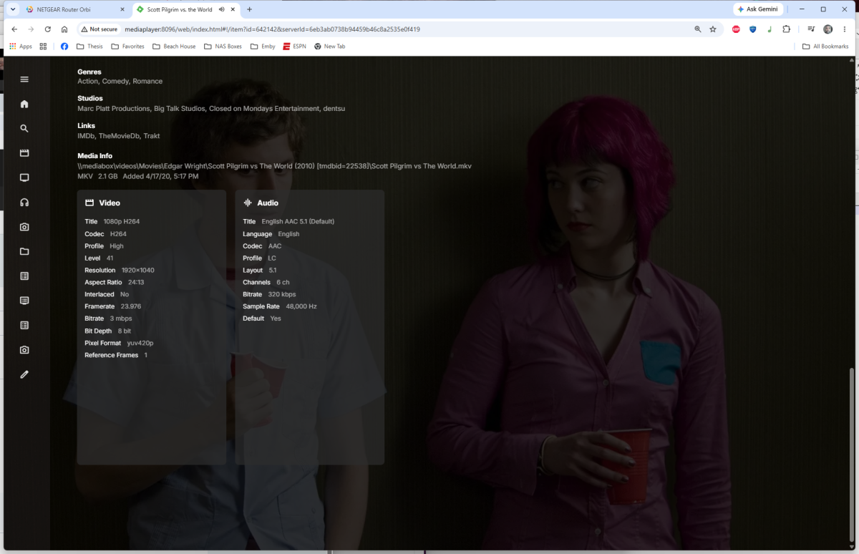This screenshot has width=859, height=554.
Task: Bookmark this page with the star icon
Action: pyautogui.click(x=713, y=29)
